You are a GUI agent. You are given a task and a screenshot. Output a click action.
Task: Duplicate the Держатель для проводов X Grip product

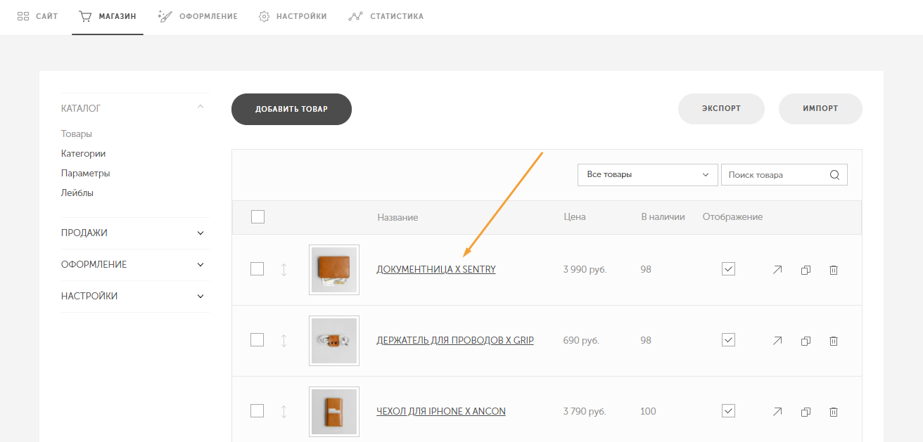tap(806, 341)
